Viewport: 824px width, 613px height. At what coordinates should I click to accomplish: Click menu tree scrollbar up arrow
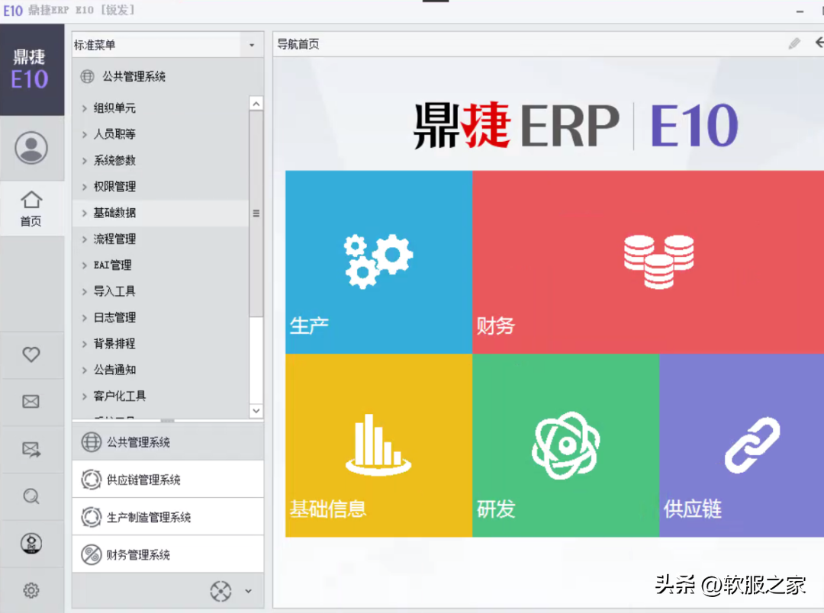[x=256, y=104]
